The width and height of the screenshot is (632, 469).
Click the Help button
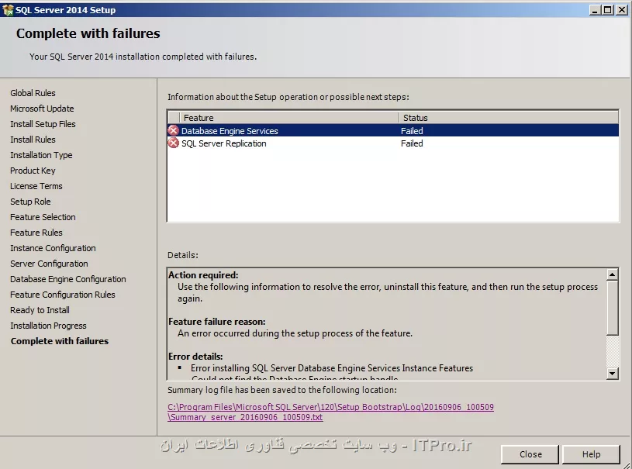(591, 454)
